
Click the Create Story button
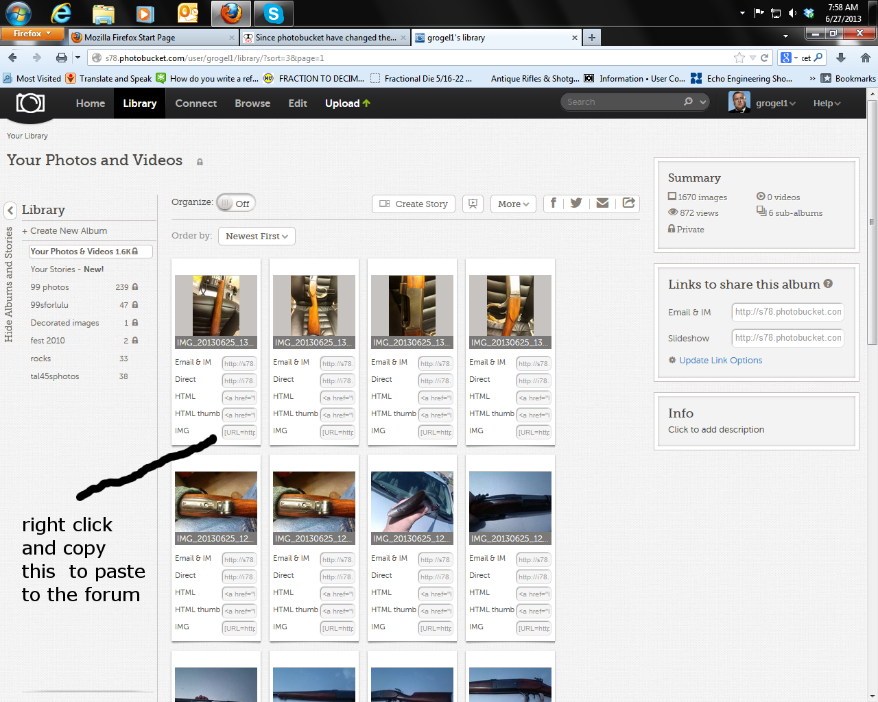click(414, 204)
